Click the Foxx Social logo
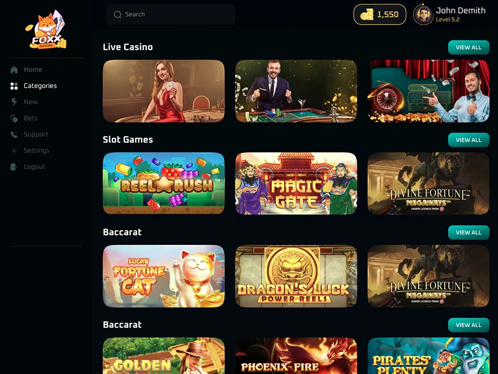Screen dimensions: 498x374 click(x=47, y=30)
